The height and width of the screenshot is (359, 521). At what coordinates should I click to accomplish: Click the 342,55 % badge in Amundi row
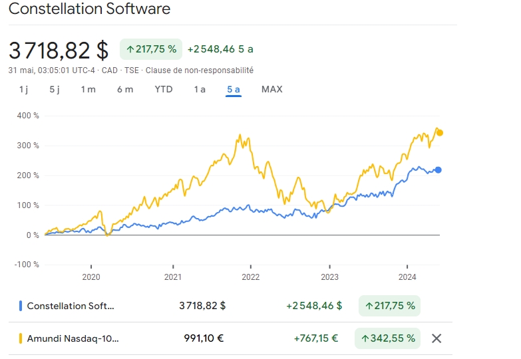[387, 338]
